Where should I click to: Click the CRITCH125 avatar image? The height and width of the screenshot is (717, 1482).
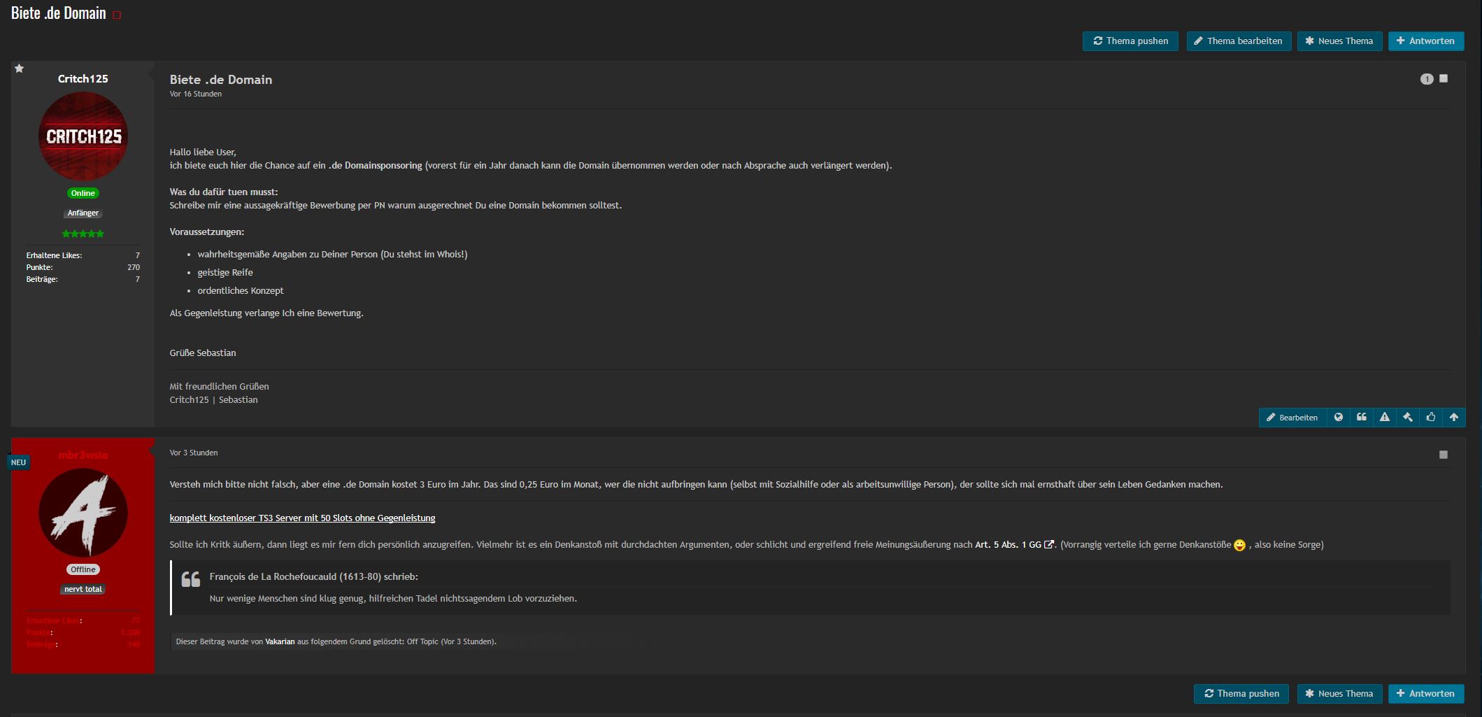click(x=83, y=136)
